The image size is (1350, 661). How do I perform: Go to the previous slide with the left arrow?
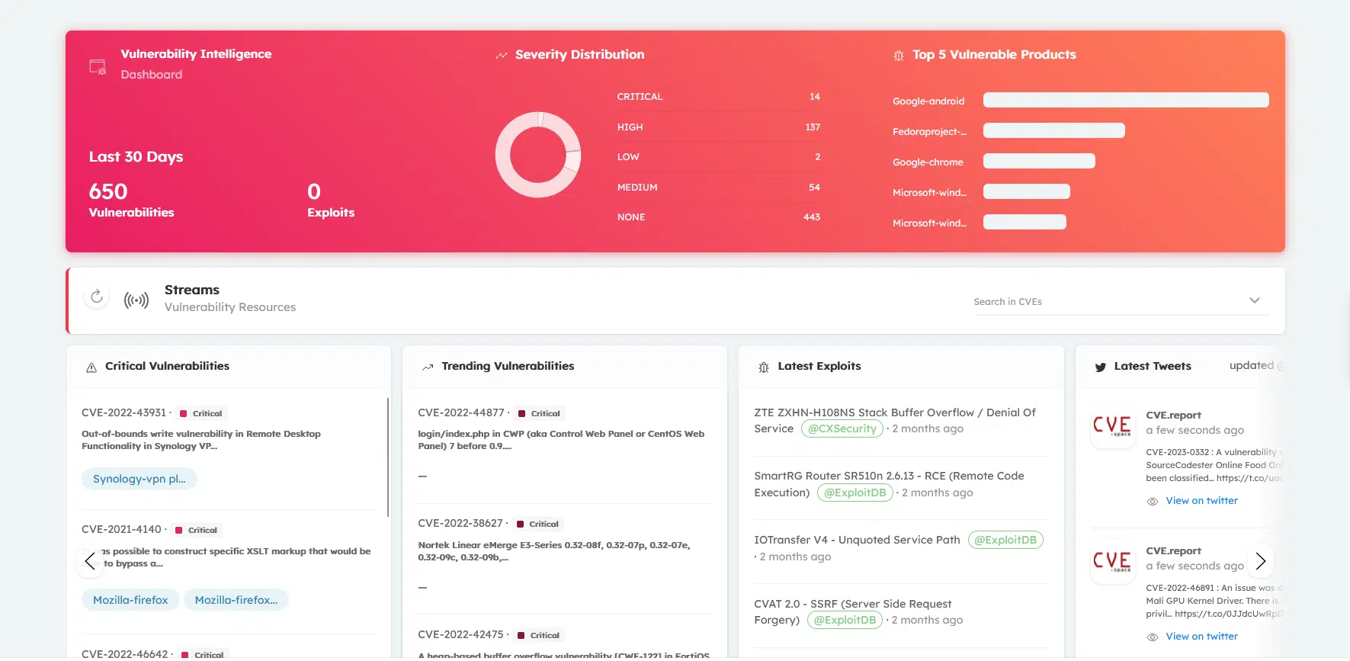click(90, 561)
